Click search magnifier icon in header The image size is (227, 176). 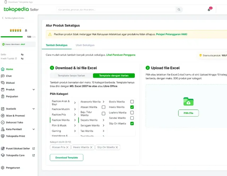tap(179, 10)
